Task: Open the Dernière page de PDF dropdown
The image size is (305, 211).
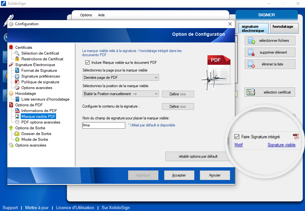Action: pyautogui.click(x=120, y=78)
